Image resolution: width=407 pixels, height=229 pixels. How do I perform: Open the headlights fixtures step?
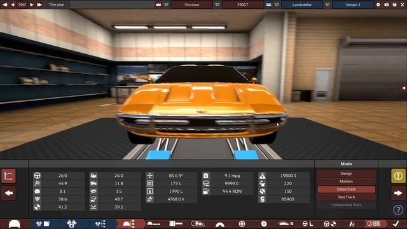[198, 223]
